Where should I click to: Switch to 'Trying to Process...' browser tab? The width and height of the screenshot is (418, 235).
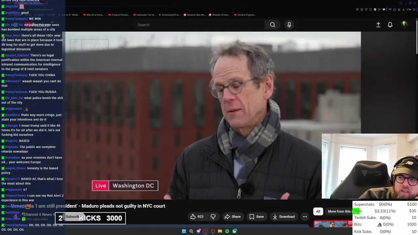click(119, 15)
